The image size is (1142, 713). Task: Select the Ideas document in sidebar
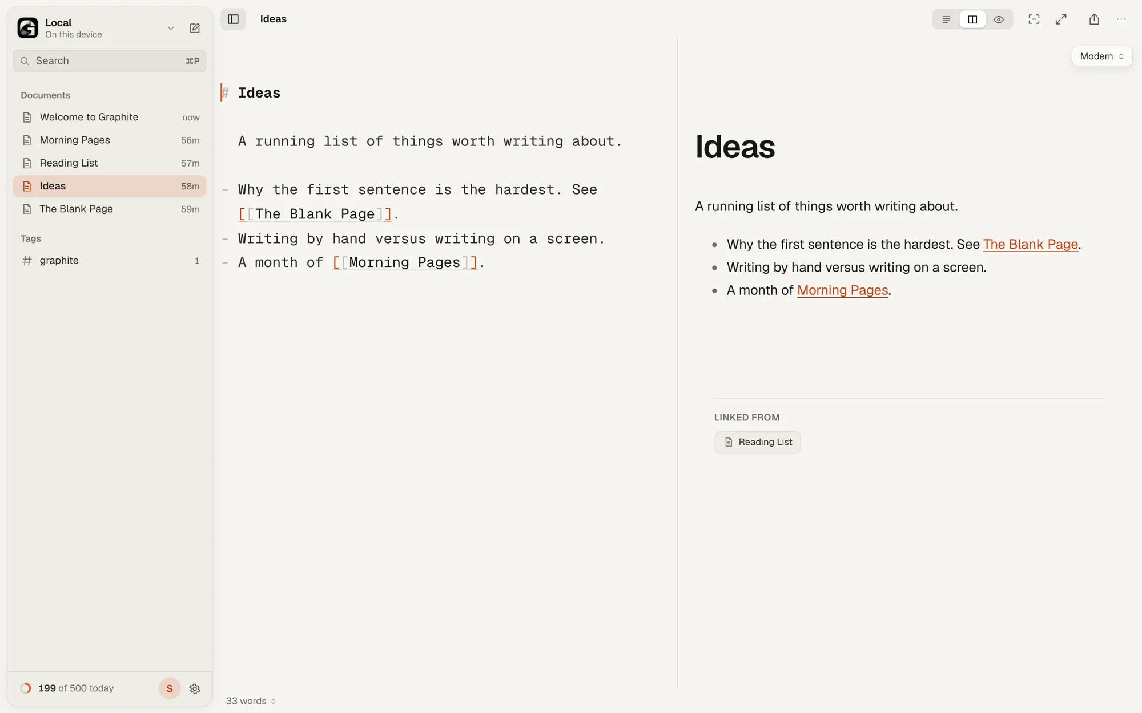click(x=110, y=186)
